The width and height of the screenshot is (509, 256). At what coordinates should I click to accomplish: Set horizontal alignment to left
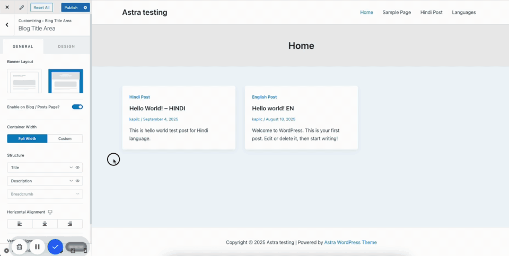tap(20, 224)
